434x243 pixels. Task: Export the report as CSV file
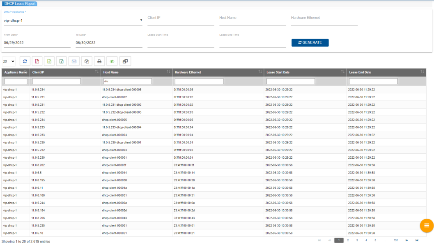(x=49, y=61)
